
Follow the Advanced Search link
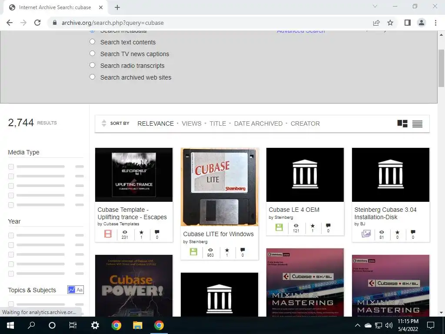click(301, 31)
